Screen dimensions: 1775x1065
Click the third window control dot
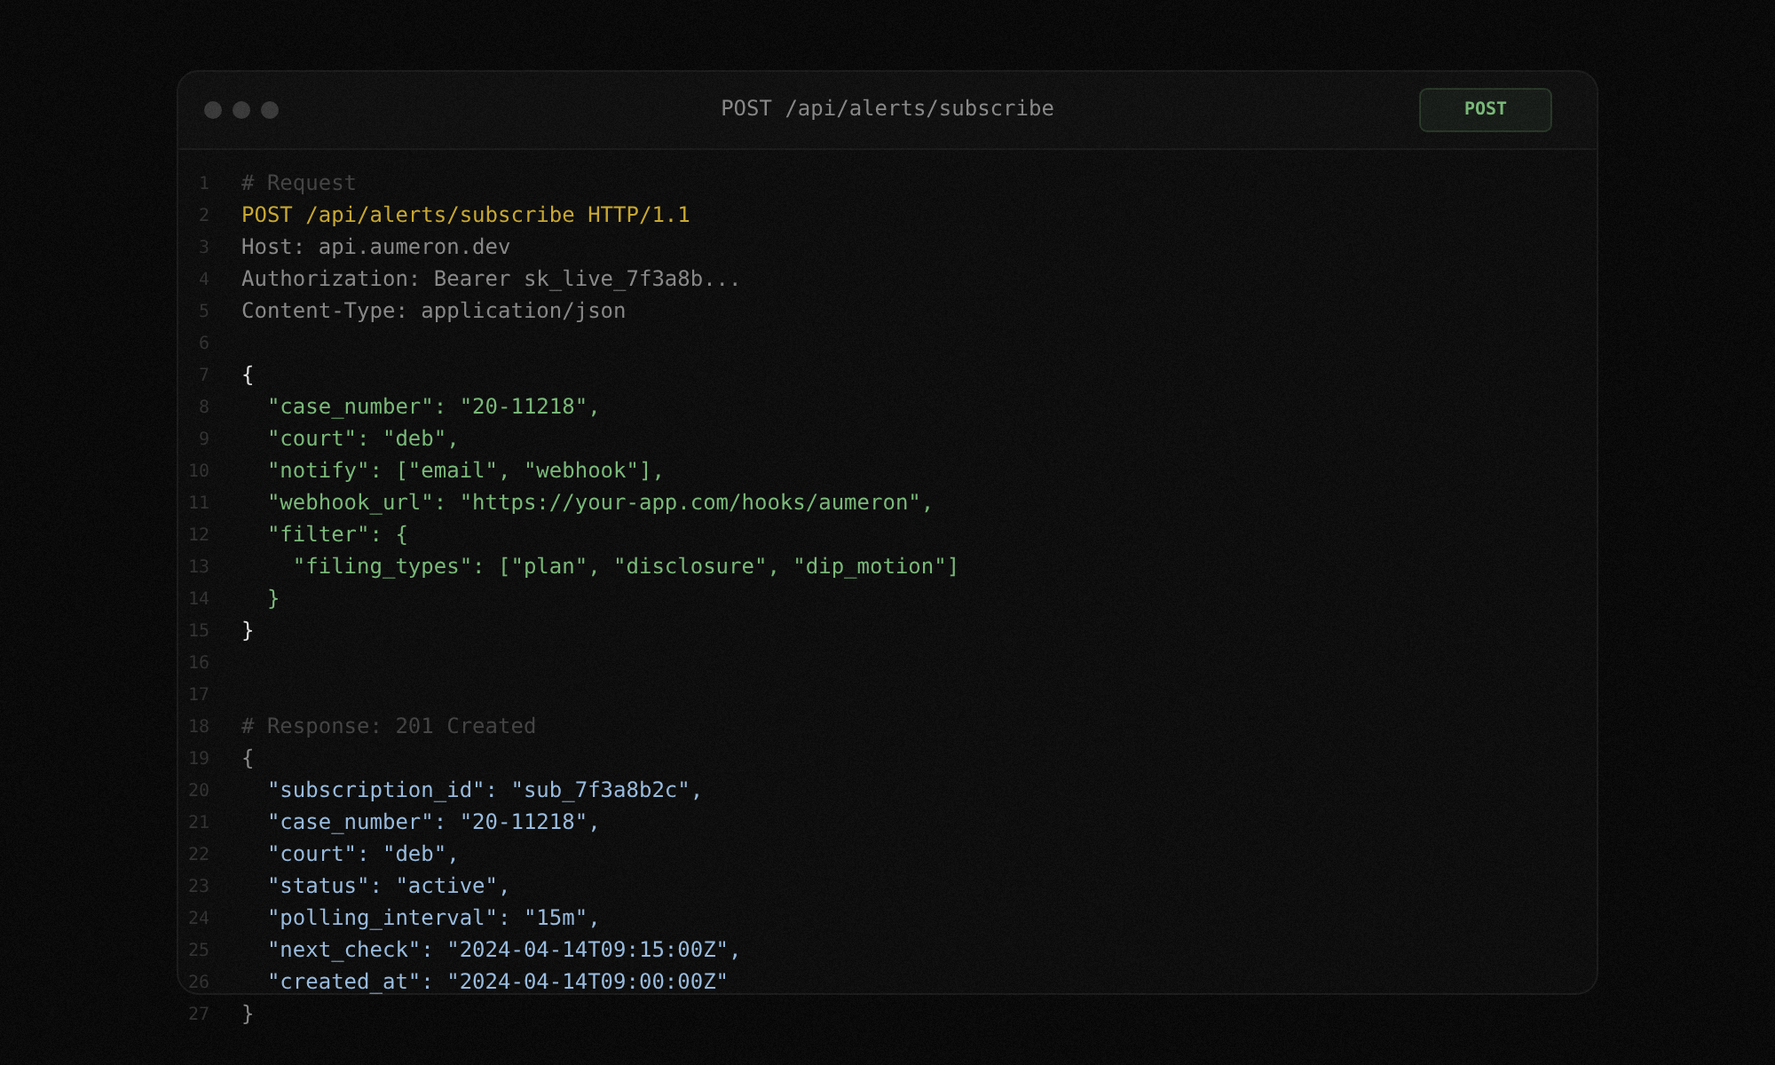point(270,109)
